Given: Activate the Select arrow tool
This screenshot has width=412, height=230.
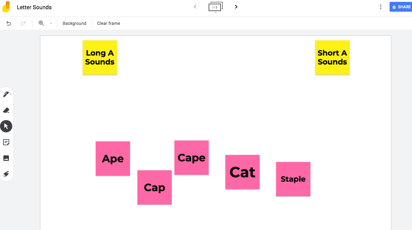Looking at the screenshot, I should 6,126.
